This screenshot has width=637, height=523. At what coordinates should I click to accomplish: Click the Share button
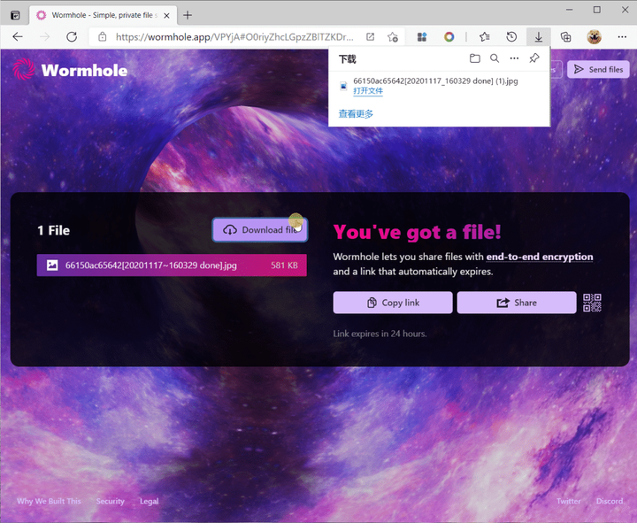click(517, 303)
